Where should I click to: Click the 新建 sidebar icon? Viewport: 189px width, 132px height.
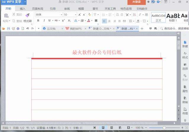185,44
